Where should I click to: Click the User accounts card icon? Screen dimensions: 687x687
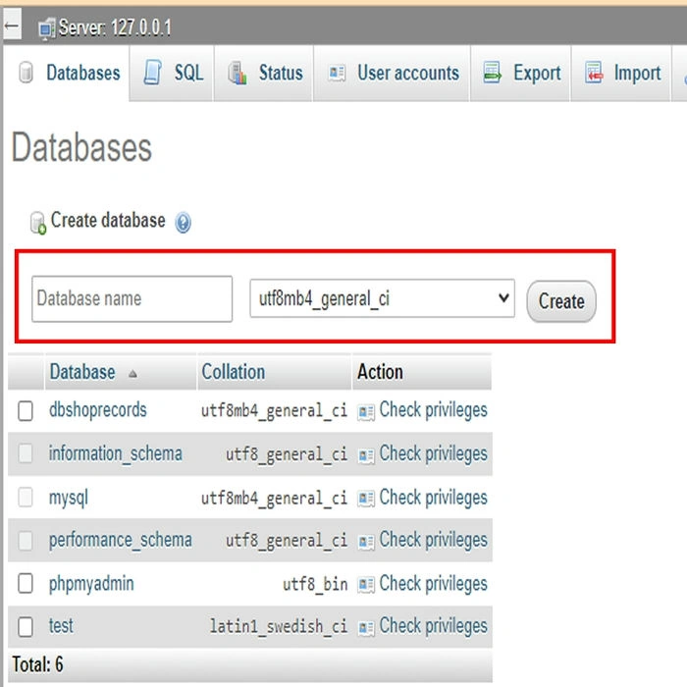tap(337, 73)
